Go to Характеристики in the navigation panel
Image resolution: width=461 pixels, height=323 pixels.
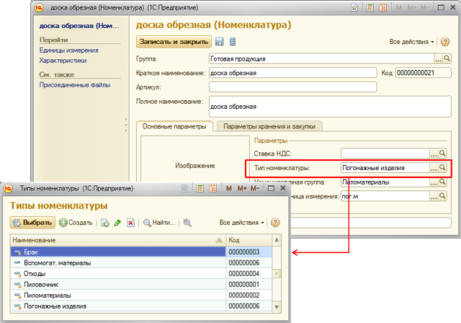tap(63, 61)
